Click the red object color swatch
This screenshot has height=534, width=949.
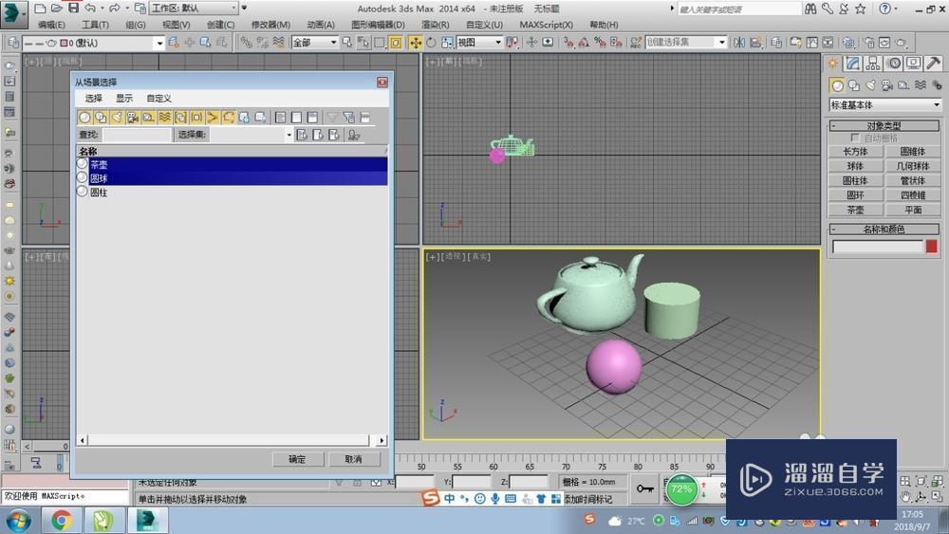(x=932, y=247)
